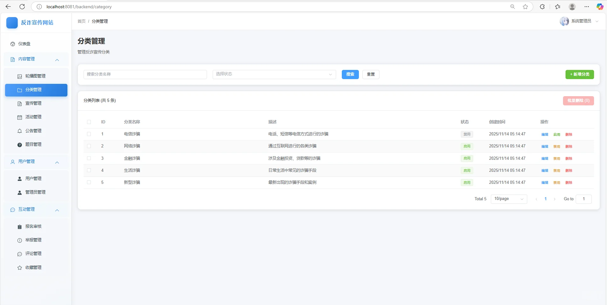
Task: Select 宣传管理 in the sidebar
Action: 33,103
